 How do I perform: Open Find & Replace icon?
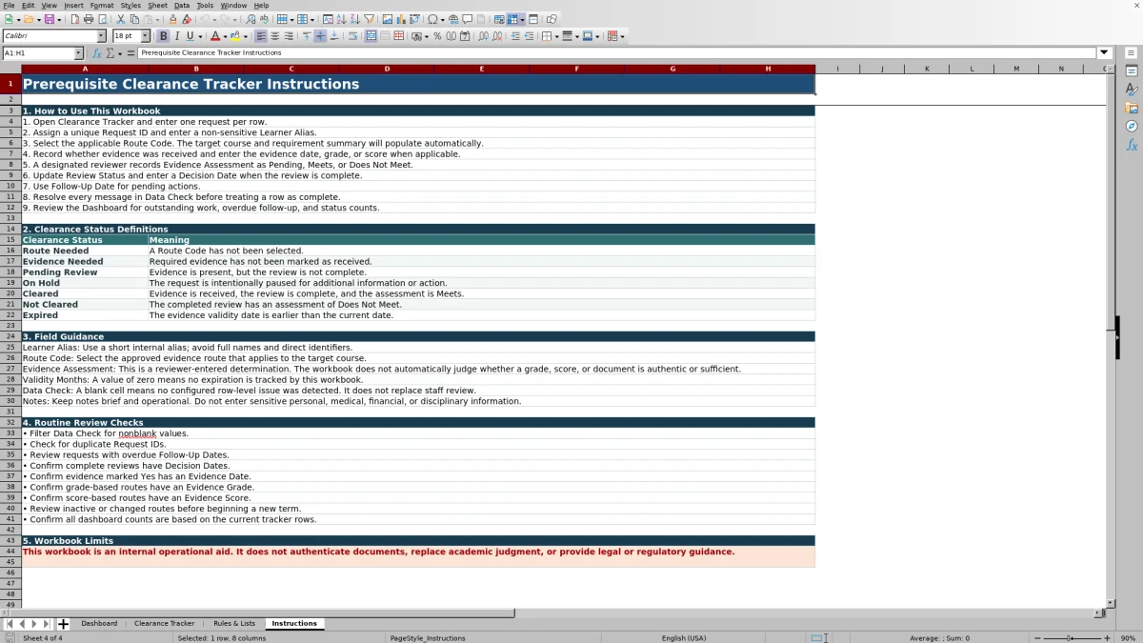(251, 19)
